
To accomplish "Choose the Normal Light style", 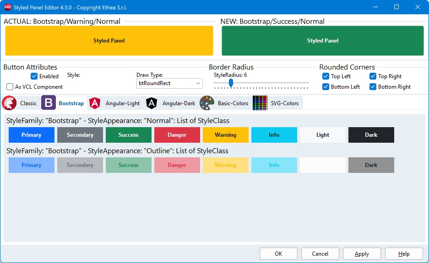I will (323, 135).
